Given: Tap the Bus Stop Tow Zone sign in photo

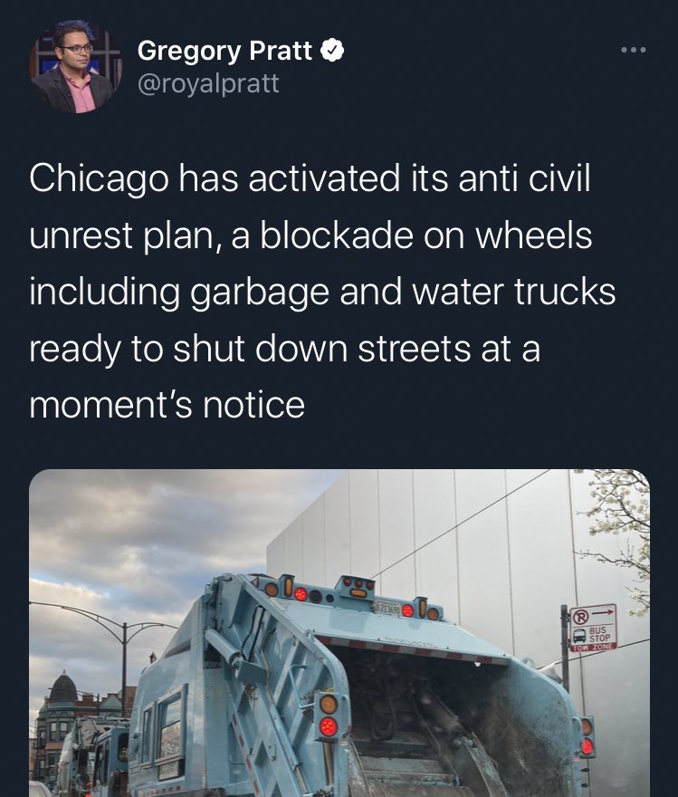Looking at the screenshot, I should pyautogui.click(x=593, y=628).
